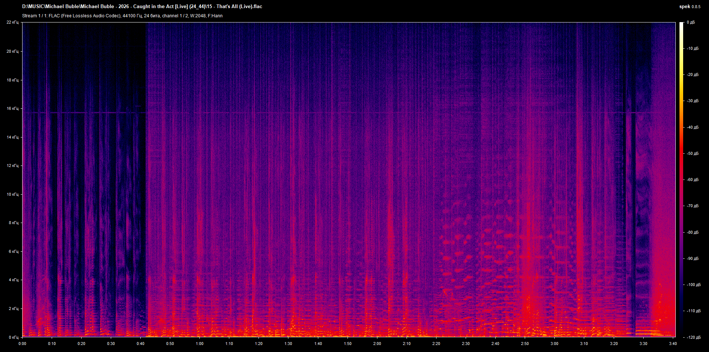Click the 3:40 time axis label
The width and height of the screenshot is (709, 352).
673,344
